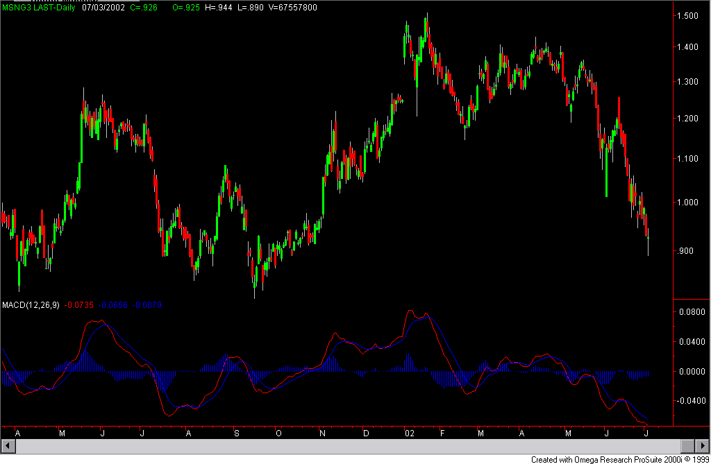
Task: Select the MACD(12,26,9) indicator label
Action: (x=31, y=304)
